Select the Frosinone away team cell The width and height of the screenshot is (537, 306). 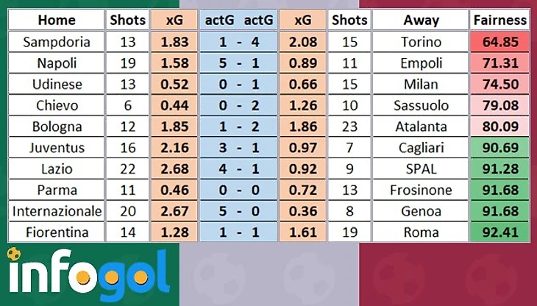[x=420, y=191]
